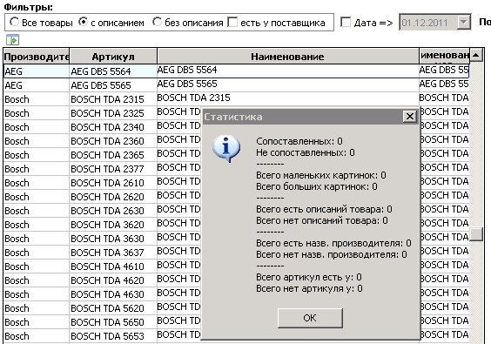Select the 'BOSCH TDA 2377' article cell

click(112, 169)
